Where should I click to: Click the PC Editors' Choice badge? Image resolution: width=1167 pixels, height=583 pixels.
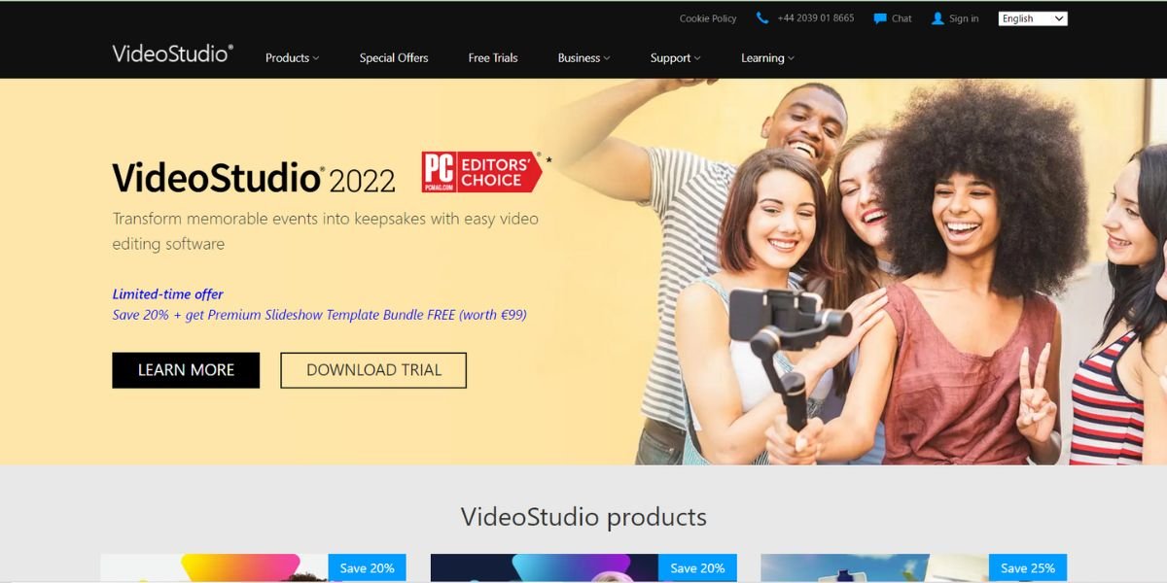(483, 172)
